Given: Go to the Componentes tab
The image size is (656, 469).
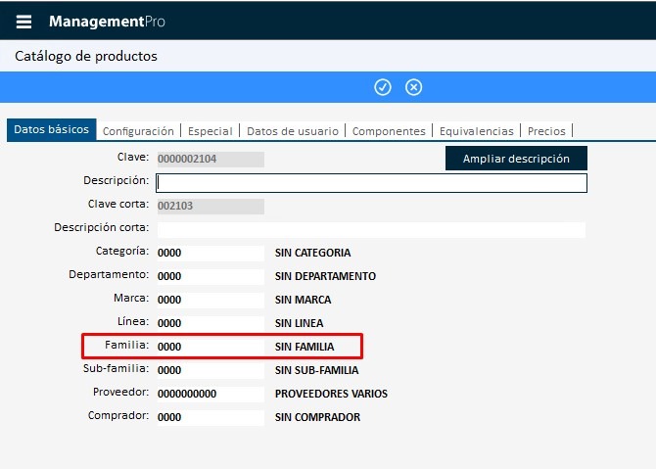Looking at the screenshot, I should click(389, 130).
